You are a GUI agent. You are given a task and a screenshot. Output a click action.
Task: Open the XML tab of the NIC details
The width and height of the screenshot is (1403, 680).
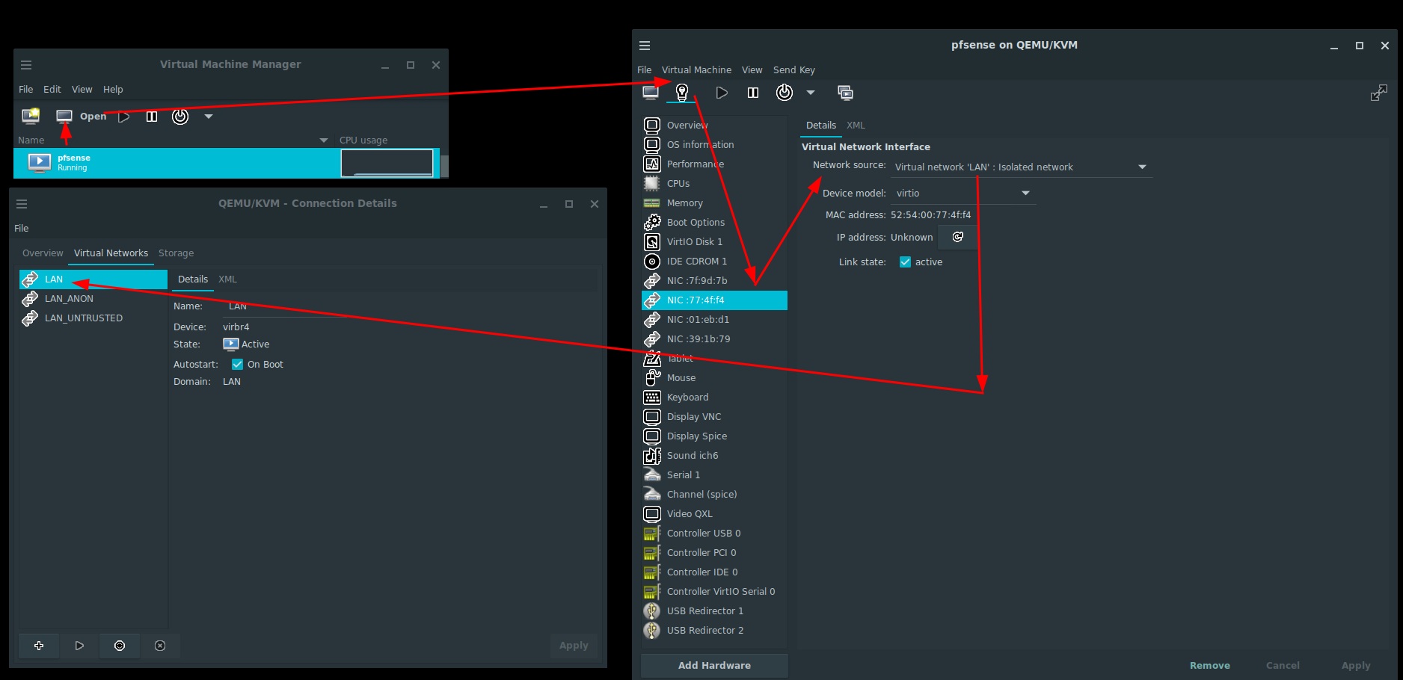(856, 126)
